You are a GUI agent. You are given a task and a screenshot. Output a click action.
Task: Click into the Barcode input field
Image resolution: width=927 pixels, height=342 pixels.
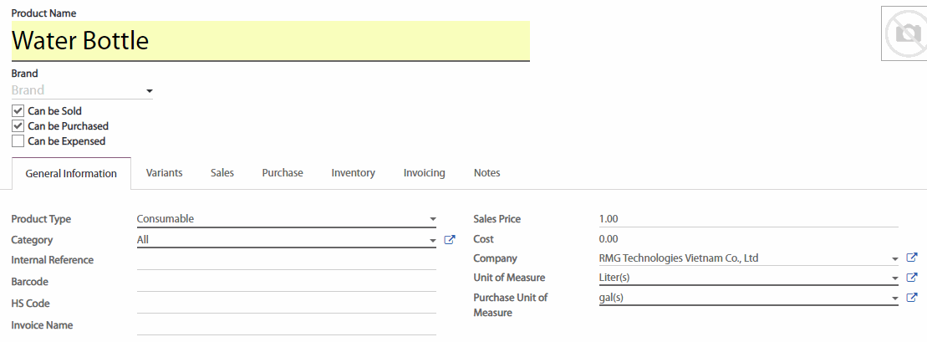coord(286,282)
